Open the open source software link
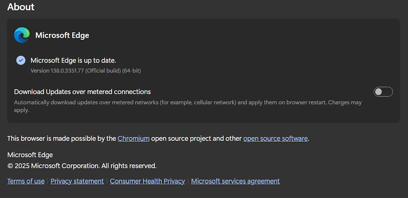408x198 pixels. (x=275, y=138)
